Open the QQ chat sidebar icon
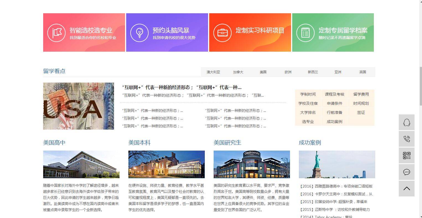Viewport: 422px width, 218px height. (407, 122)
